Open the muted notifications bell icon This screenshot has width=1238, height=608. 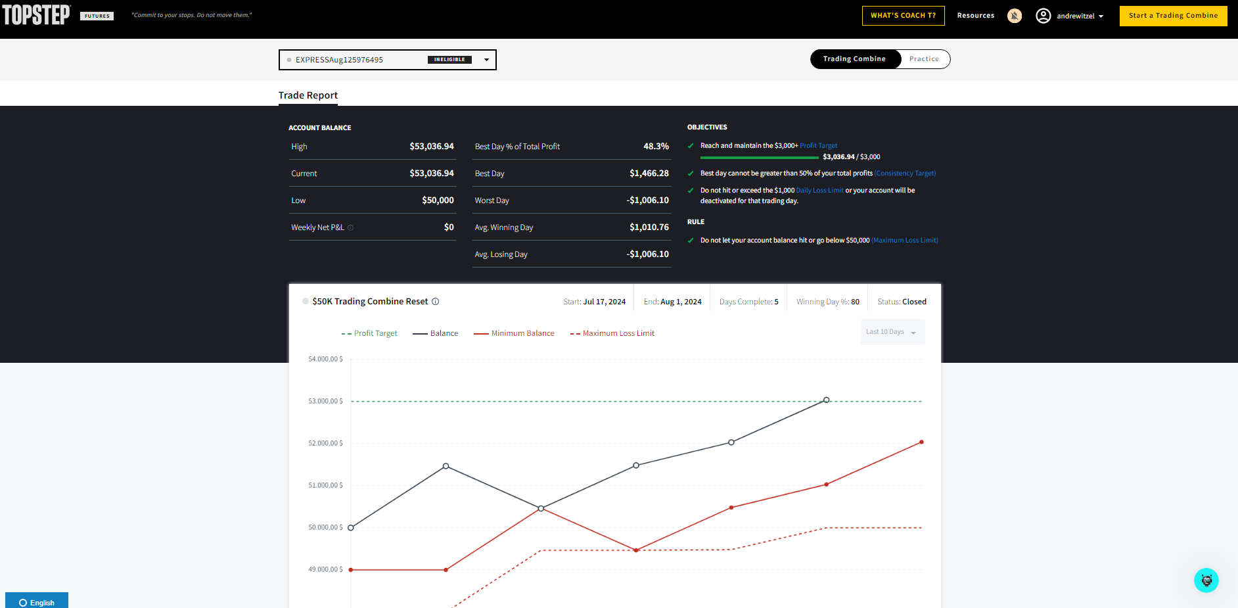(x=1015, y=16)
